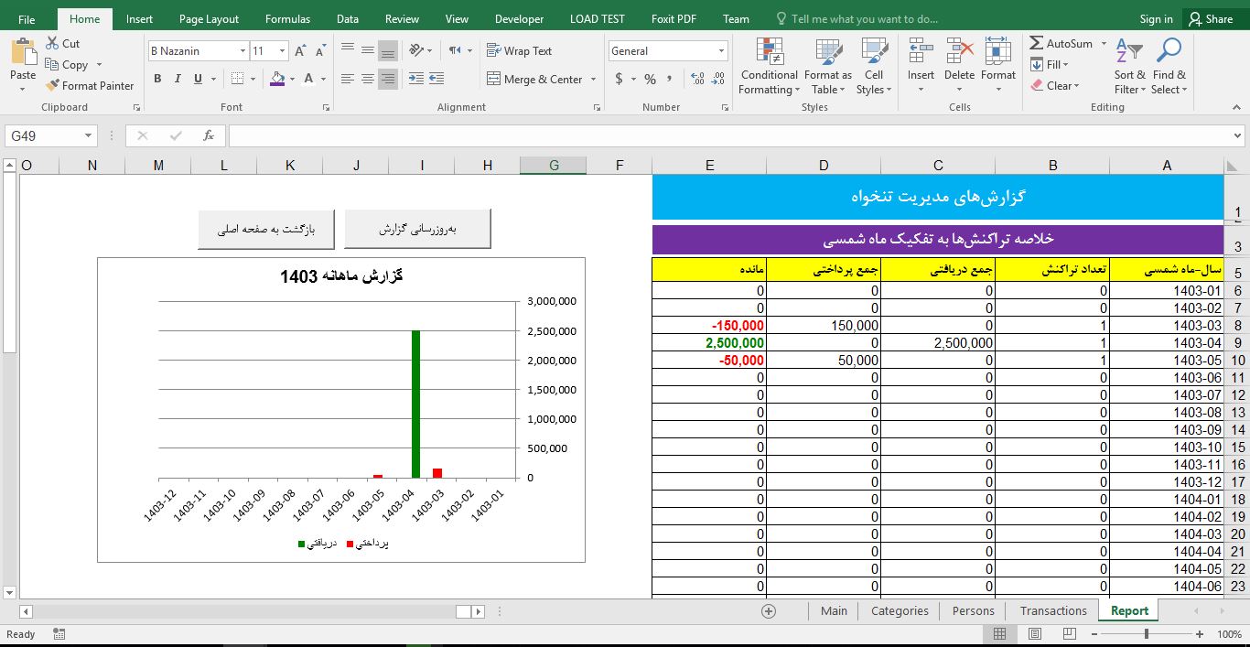
Task: Apply Wrap Text to the selection
Action: tap(518, 50)
